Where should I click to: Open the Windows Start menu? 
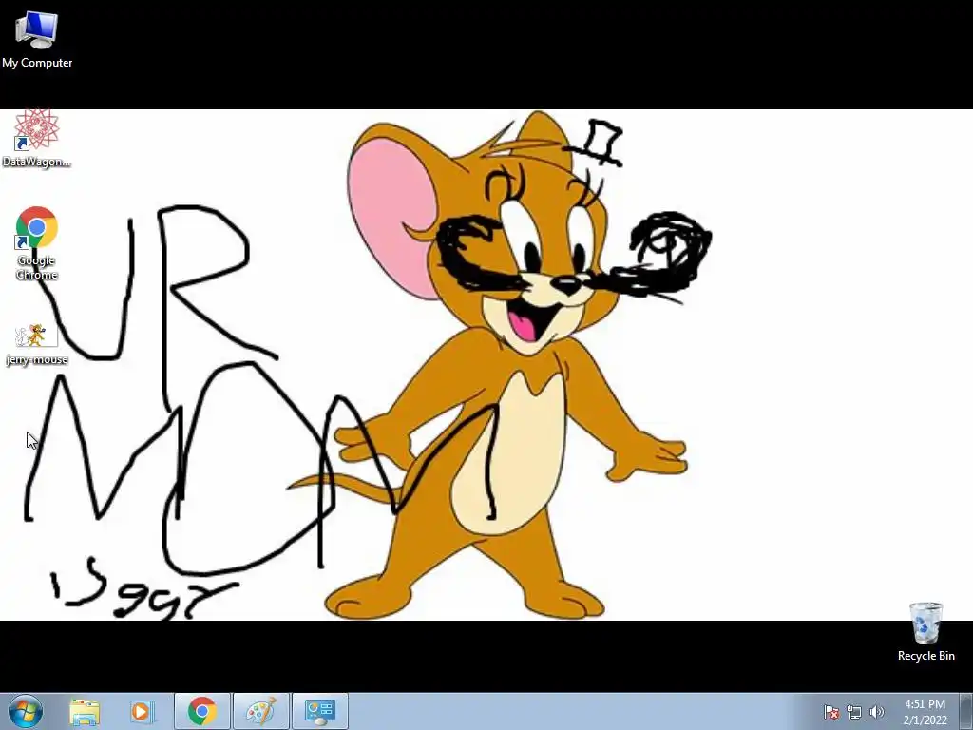26,711
